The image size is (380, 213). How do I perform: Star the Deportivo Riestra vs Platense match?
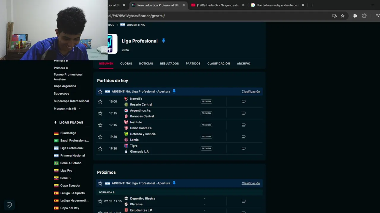(100, 201)
